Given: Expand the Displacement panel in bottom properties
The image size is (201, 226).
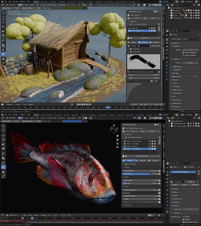Looking at the screenshot, I should pos(177,199).
